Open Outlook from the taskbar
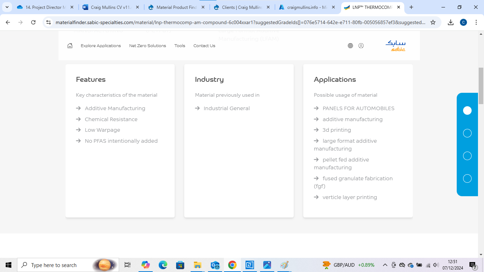The width and height of the screenshot is (484, 272). [x=215, y=265]
